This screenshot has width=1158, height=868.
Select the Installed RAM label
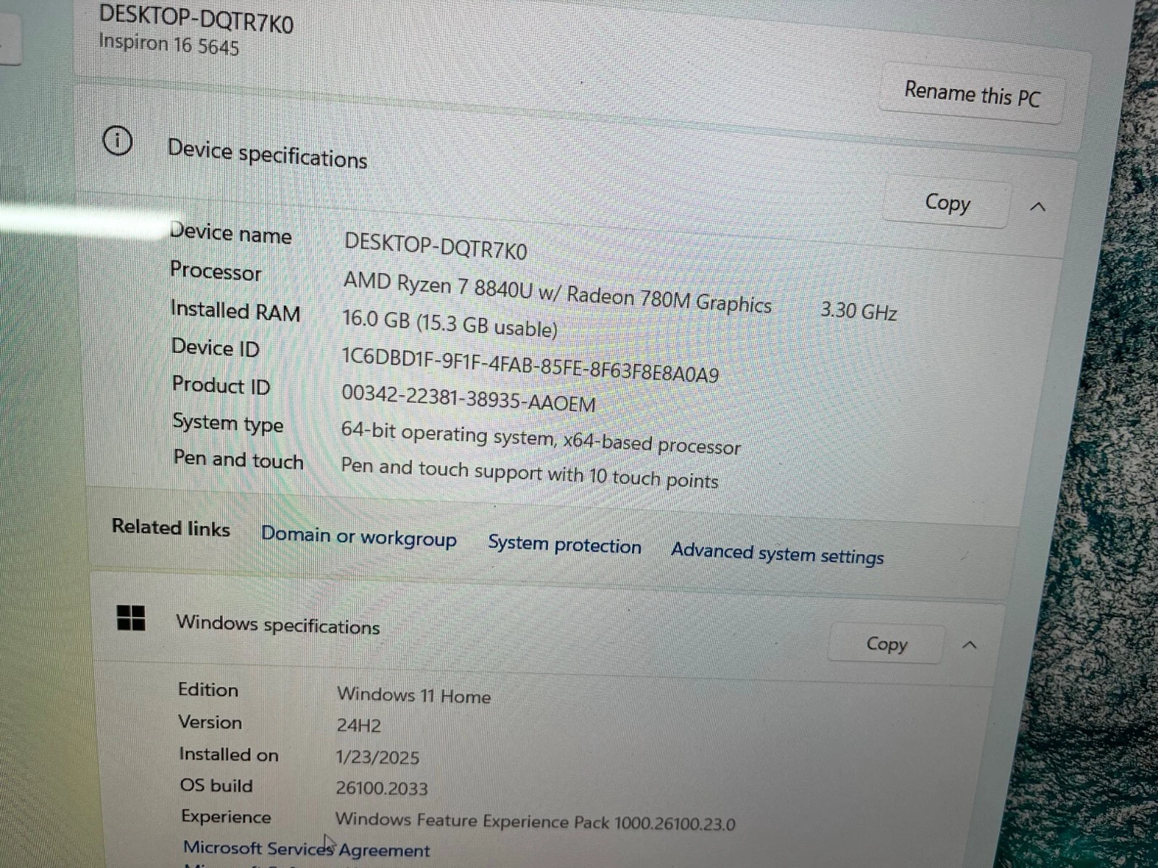[x=235, y=311]
